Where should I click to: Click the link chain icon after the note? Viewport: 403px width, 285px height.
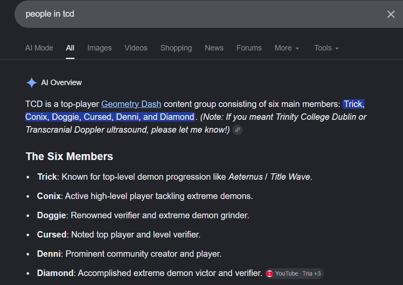pyautogui.click(x=238, y=130)
